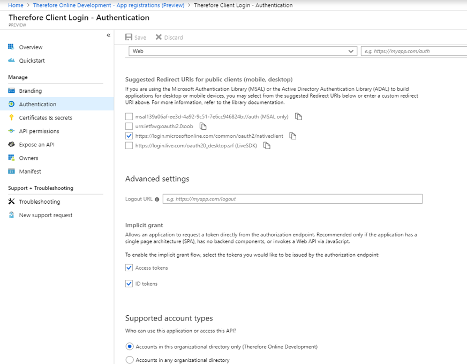This screenshot has height=364, width=467.
Task: Copy the nativeclient redirect URI
Action: pyautogui.click(x=293, y=136)
